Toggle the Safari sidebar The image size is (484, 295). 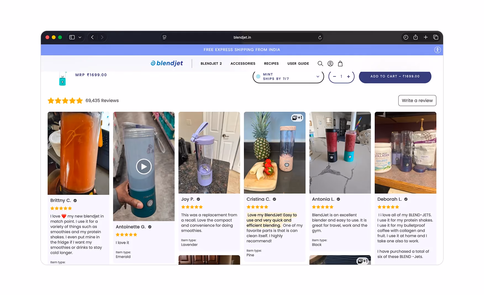point(72,37)
